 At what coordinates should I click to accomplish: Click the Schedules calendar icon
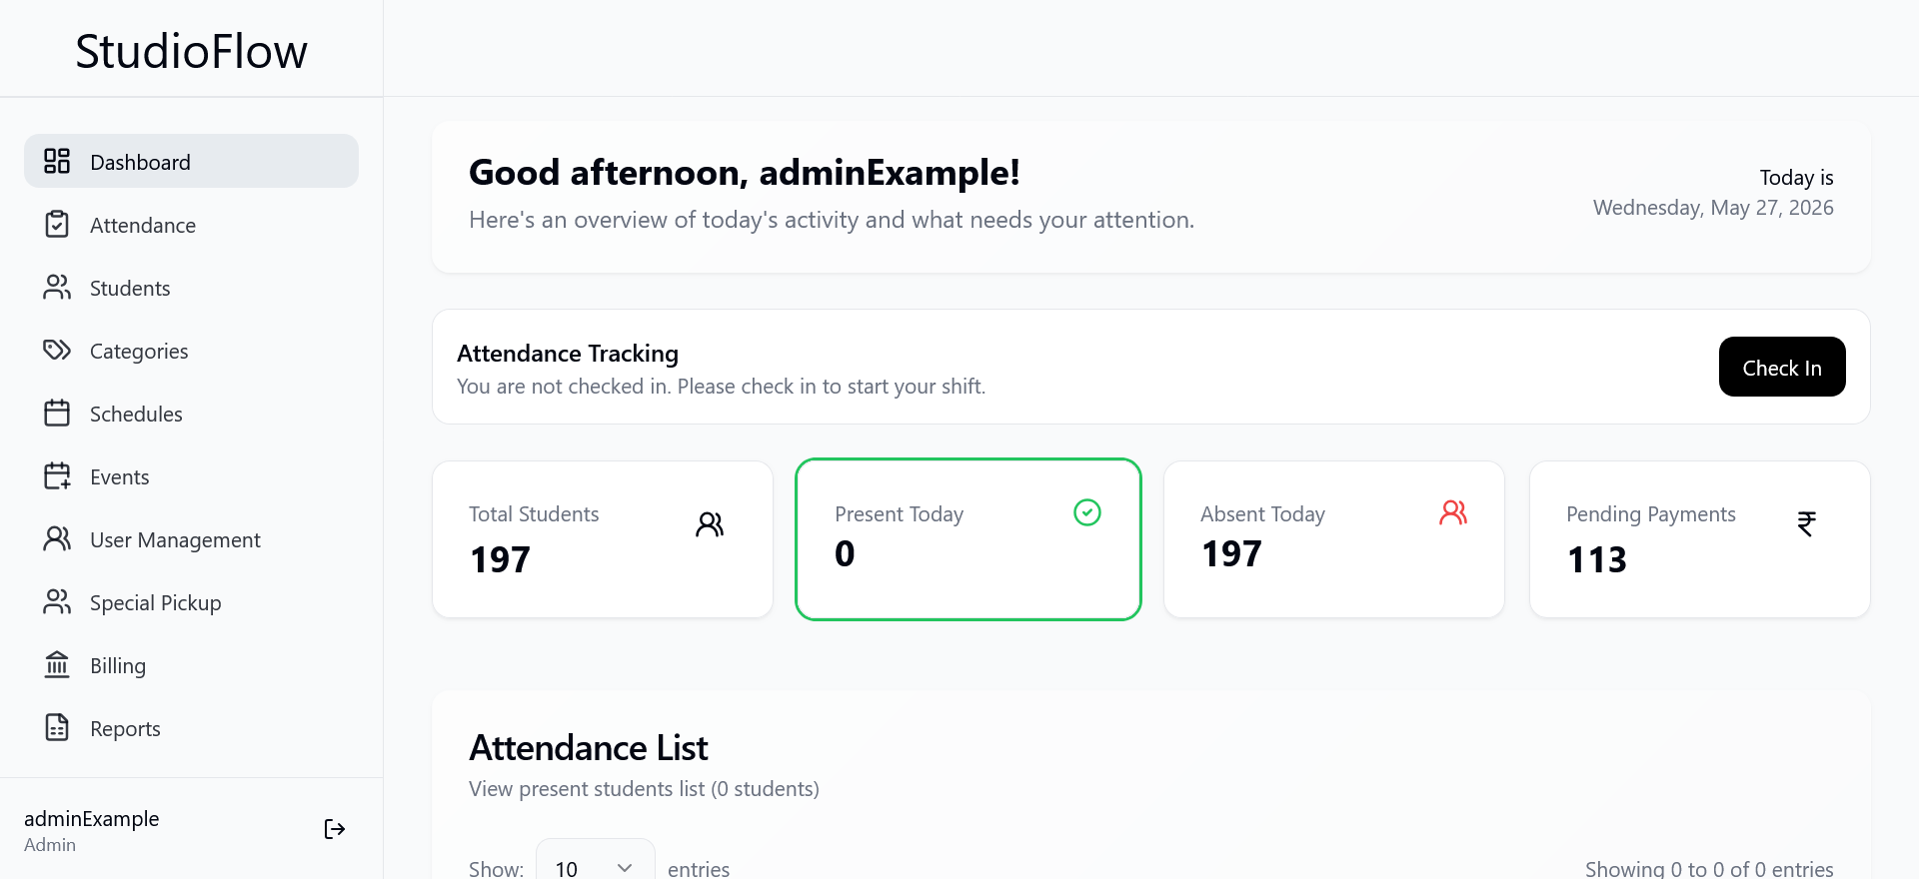point(57,413)
